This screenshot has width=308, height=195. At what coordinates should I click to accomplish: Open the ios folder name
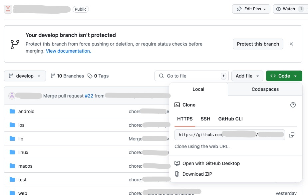pos(21,125)
